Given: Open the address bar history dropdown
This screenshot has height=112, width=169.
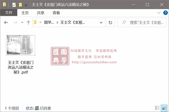Looking at the screenshot, I should click(x=101, y=23).
